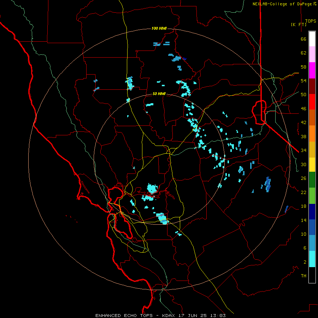Click the white swatch atop the tops legend
The image size is (318, 318).
coord(312,39)
